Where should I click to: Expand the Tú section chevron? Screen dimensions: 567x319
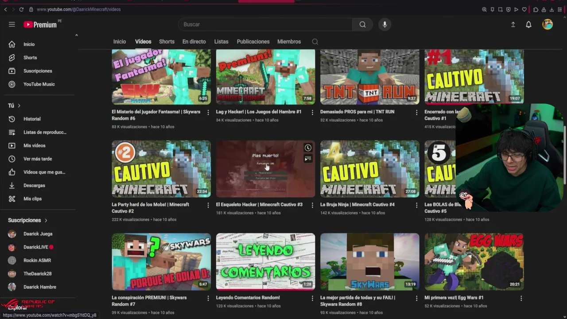coord(19,105)
